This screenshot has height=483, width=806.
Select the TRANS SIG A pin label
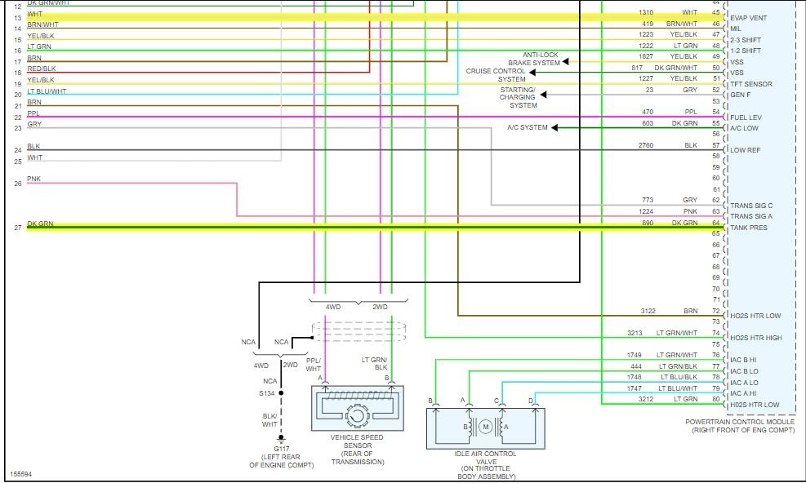[x=751, y=216]
